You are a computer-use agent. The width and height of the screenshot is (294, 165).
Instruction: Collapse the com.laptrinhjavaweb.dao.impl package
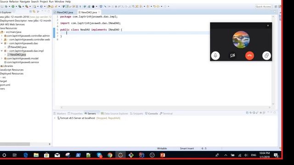2,51
